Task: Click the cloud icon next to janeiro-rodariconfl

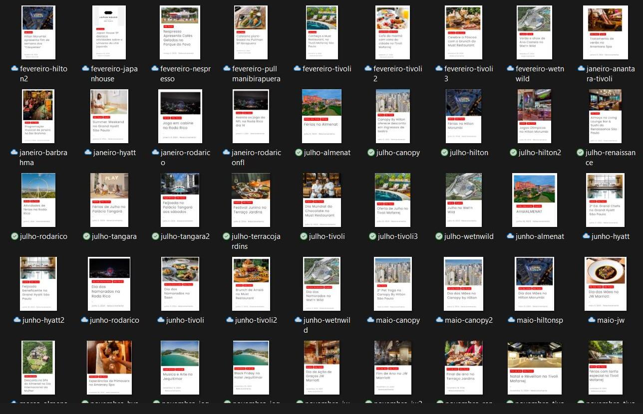Action: click(x=227, y=152)
